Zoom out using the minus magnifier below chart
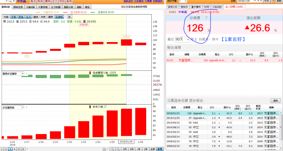Viewport: 283px width, 151px height. pyautogui.click(x=112, y=149)
